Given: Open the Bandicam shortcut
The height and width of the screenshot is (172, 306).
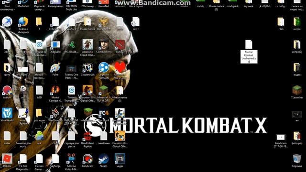Looking at the screenshot, I should pos(87,159).
